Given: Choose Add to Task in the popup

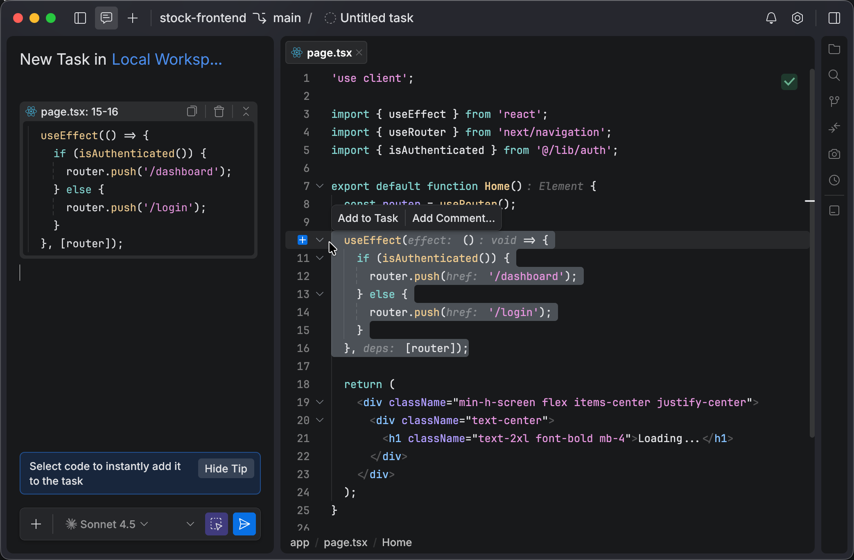Looking at the screenshot, I should 368,218.
